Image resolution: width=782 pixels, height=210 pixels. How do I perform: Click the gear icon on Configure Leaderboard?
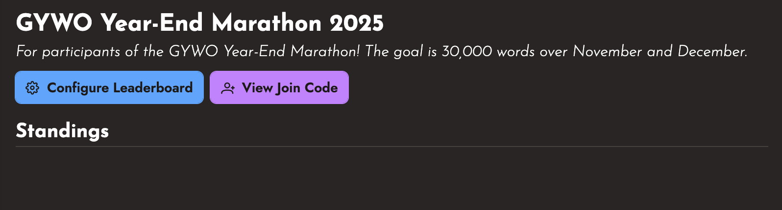pyautogui.click(x=32, y=88)
